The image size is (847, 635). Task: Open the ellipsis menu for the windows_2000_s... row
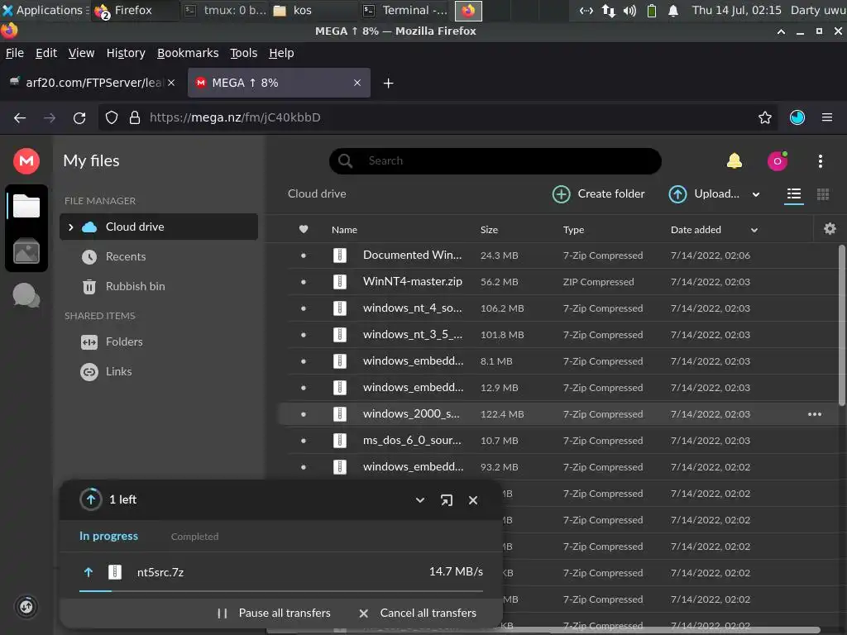tap(815, 414)
